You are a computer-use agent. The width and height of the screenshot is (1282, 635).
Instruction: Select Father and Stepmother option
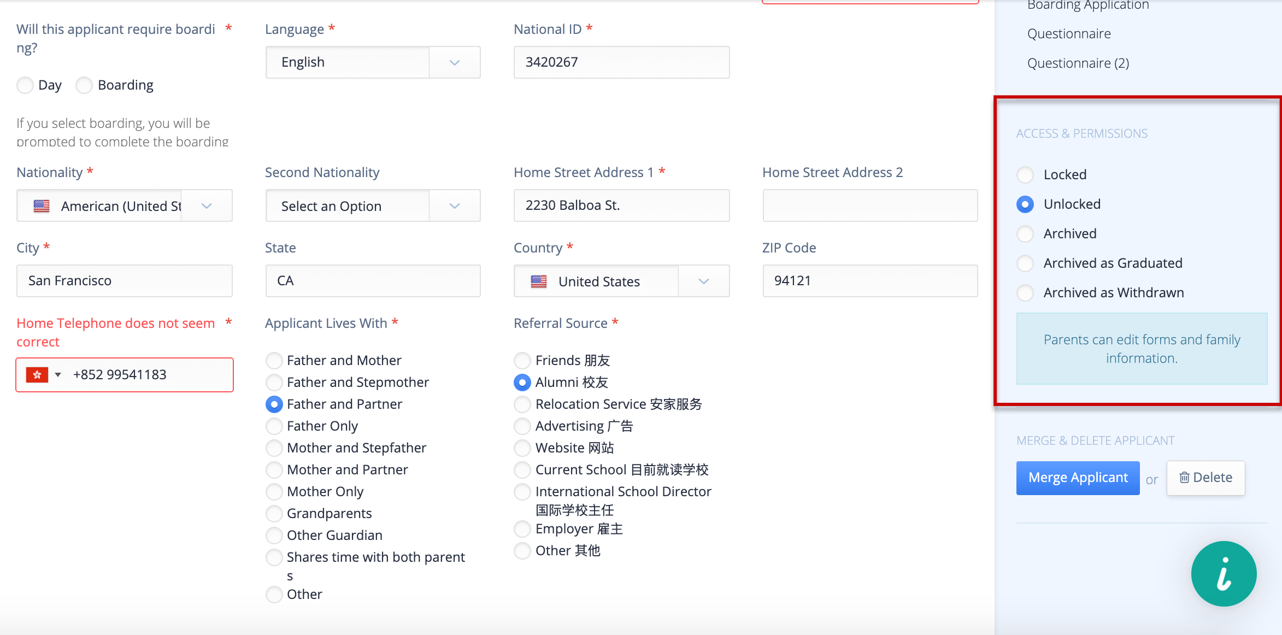pos(274,383)
